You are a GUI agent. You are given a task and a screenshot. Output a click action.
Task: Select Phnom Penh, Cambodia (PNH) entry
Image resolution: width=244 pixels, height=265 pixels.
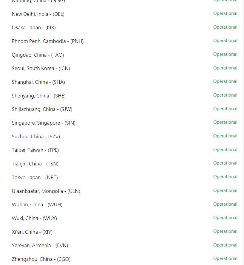(48, 41)
